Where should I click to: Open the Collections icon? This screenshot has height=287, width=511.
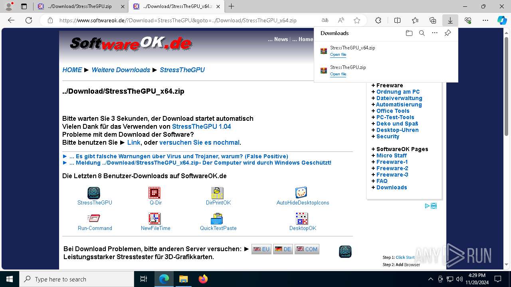coord(433,20)
